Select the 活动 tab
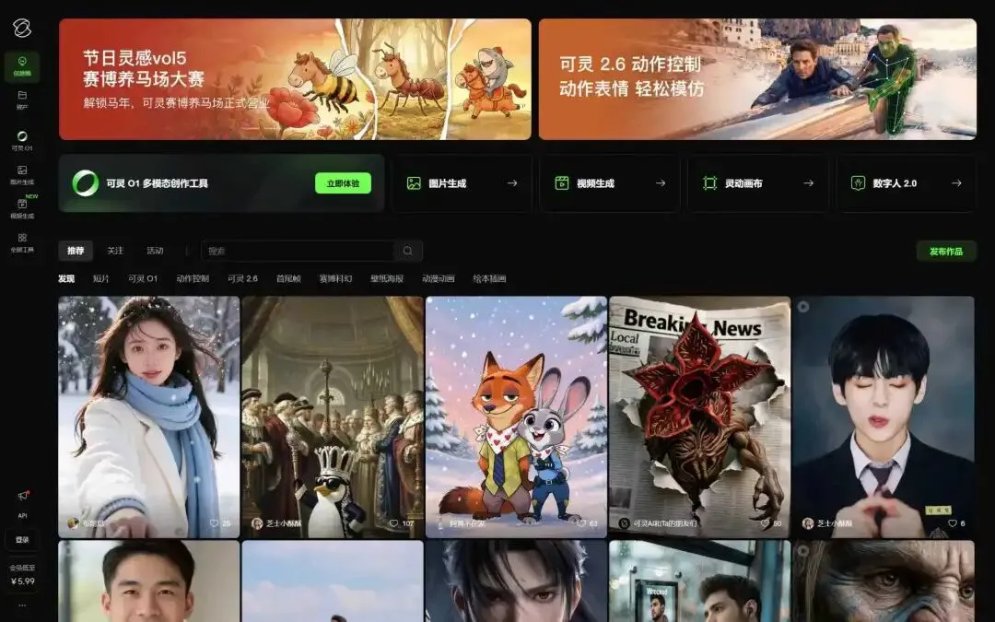 [x=155, y=251]
